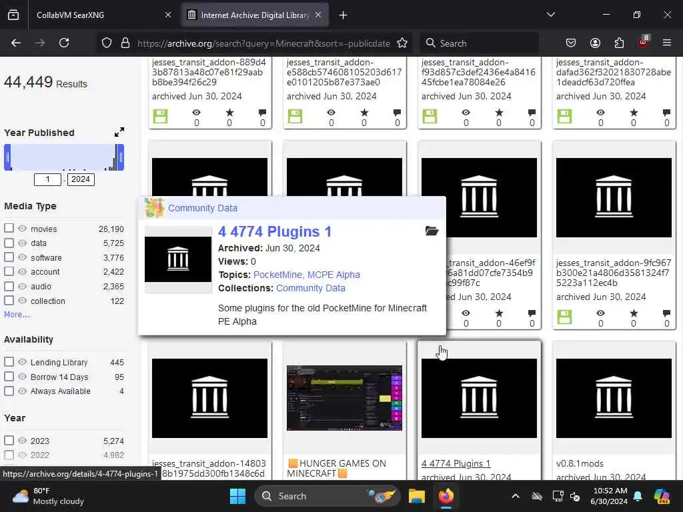Open a new browser tab

[x=344, y=15]
